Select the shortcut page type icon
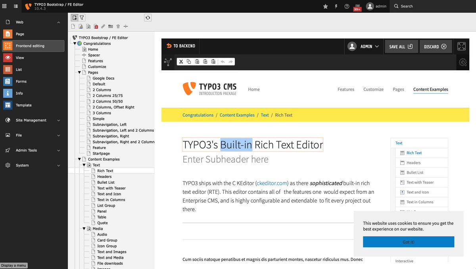Screen dimensions: 476x269 click(88, 27)
